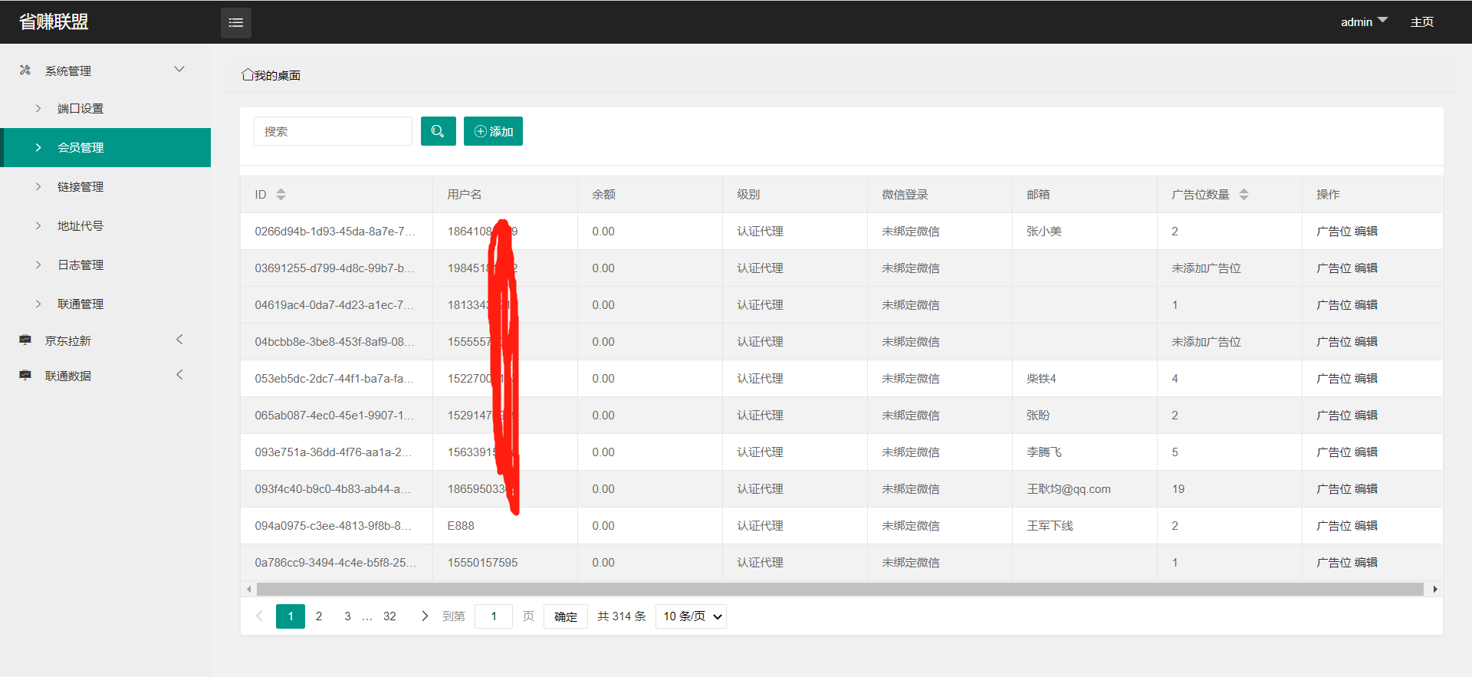Click 编辑 link for 张盼 row
The height and width of the screenshot is (677, 1472).
[1366, 416]
